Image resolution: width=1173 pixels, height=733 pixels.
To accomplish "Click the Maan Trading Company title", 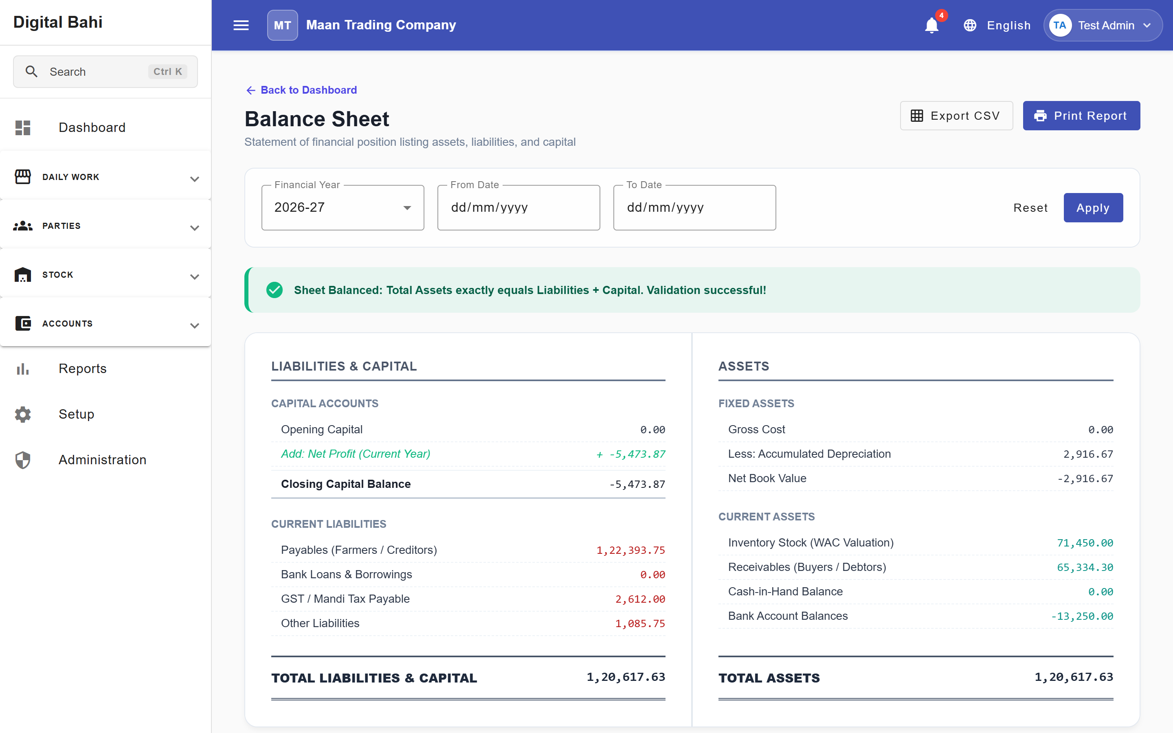I will coord(381,25).
